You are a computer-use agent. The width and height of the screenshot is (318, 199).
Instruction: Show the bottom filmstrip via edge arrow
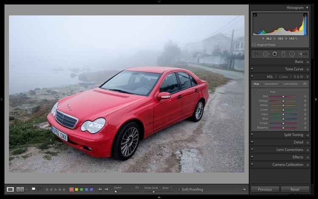159,197
